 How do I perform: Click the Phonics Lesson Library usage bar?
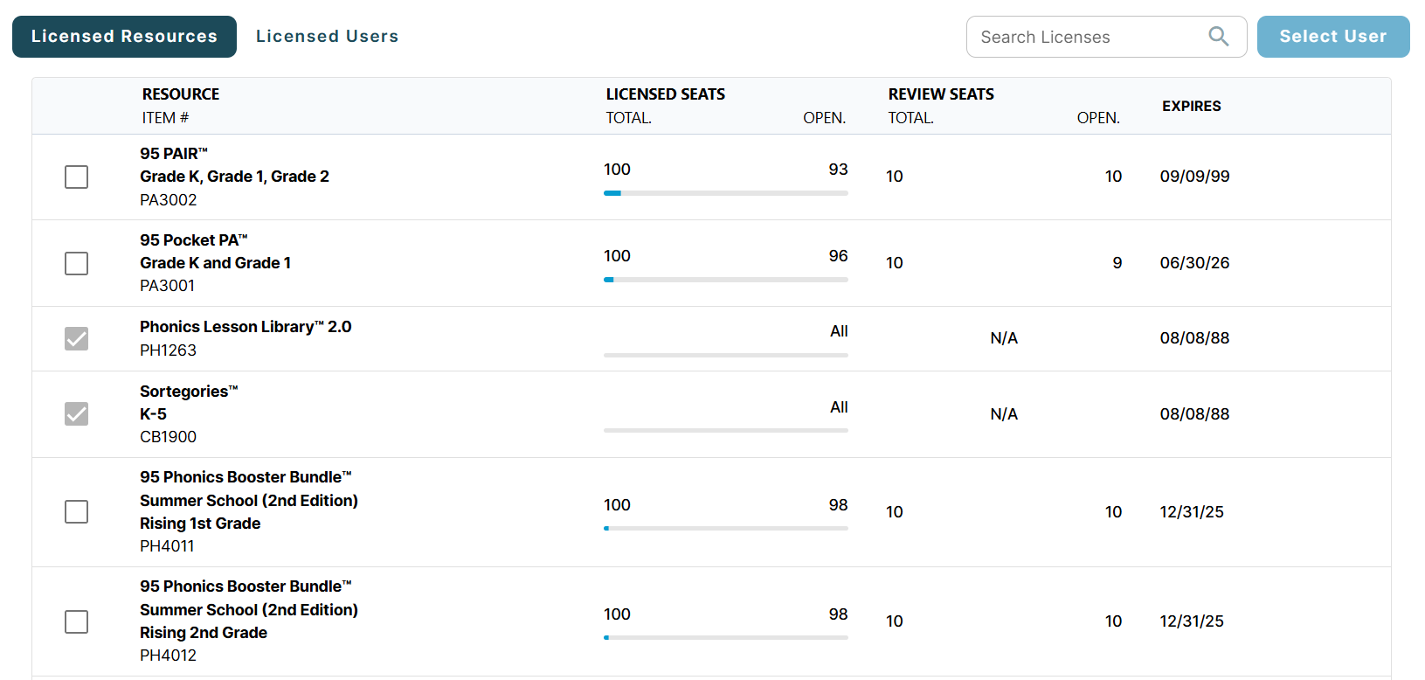[x=726, y=355]
